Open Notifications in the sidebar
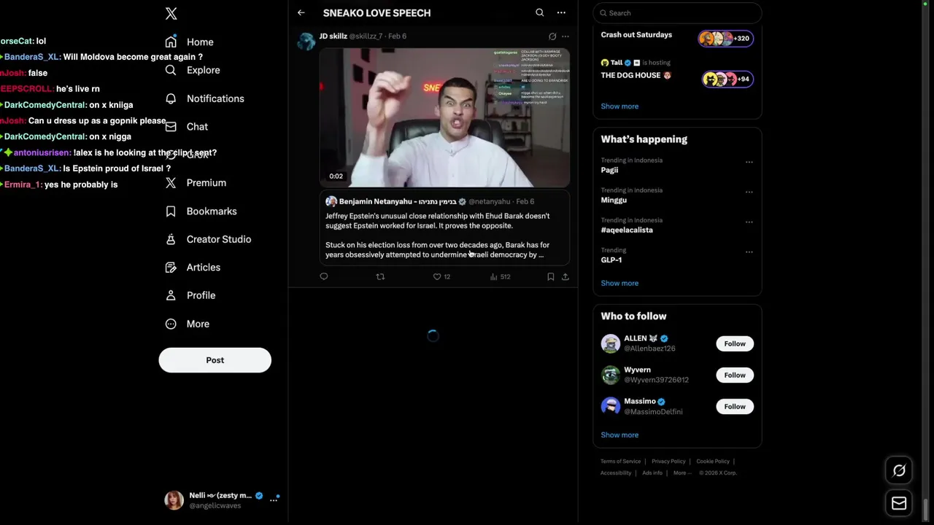This screenshot has height=525, width=934. click(204, 98)
